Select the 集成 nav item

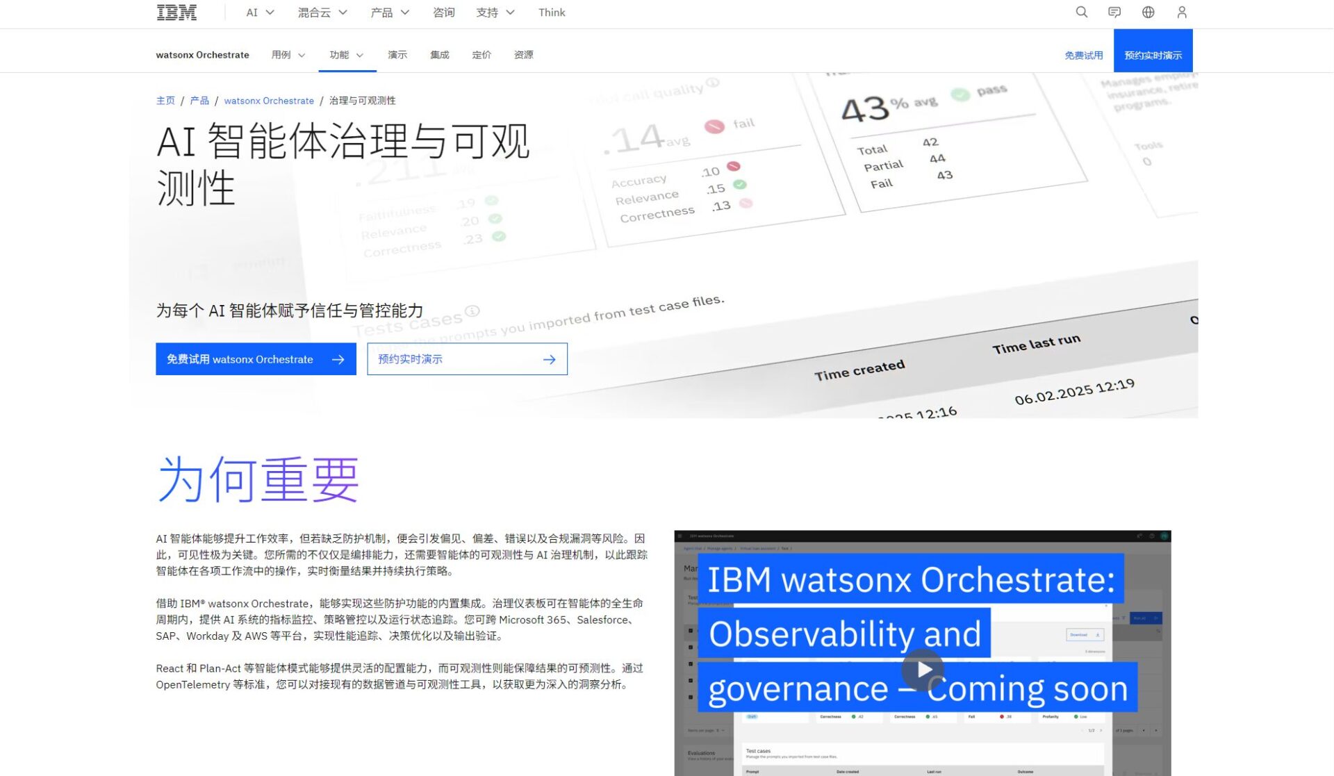coord(439,54)
